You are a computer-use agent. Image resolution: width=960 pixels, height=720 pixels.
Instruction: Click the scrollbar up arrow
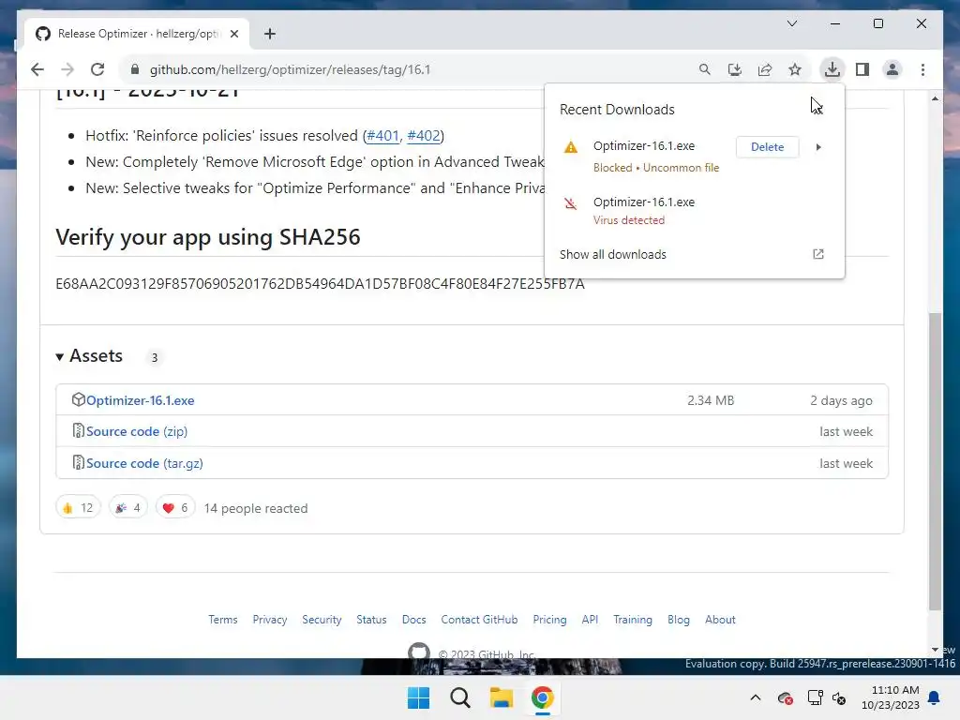tap(935, 98)
